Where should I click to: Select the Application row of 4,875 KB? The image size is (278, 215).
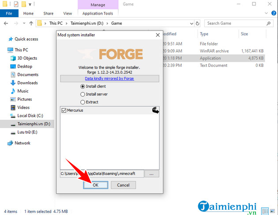(x=214, y=58)
